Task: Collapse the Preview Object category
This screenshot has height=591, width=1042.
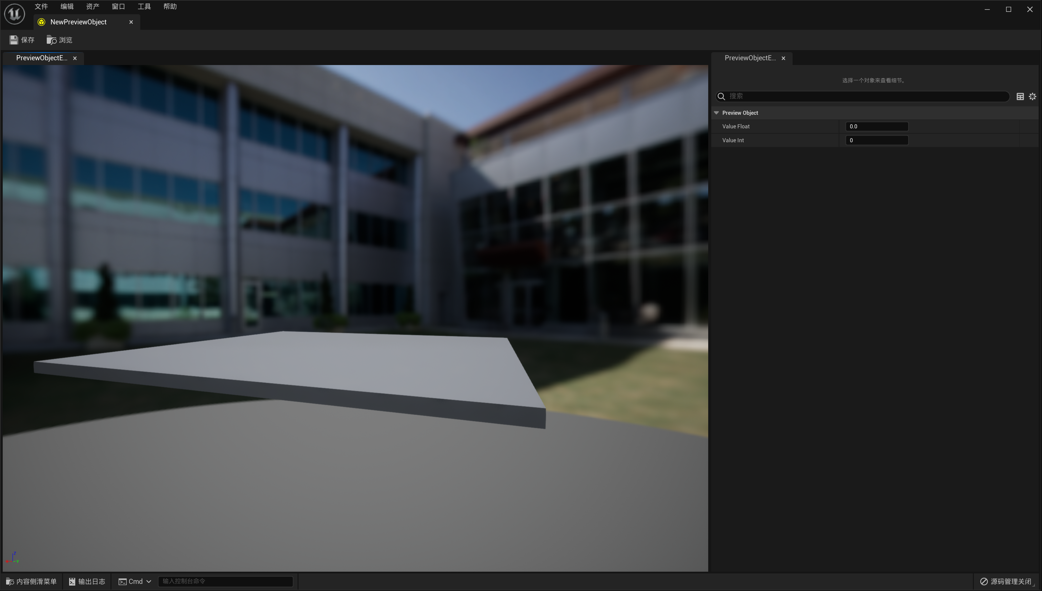Action: [716, 113]
